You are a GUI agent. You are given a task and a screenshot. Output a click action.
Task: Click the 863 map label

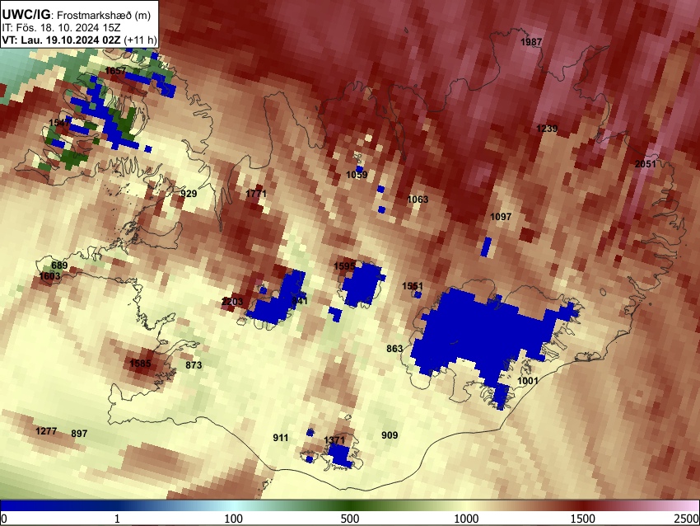tap(394, 349)
